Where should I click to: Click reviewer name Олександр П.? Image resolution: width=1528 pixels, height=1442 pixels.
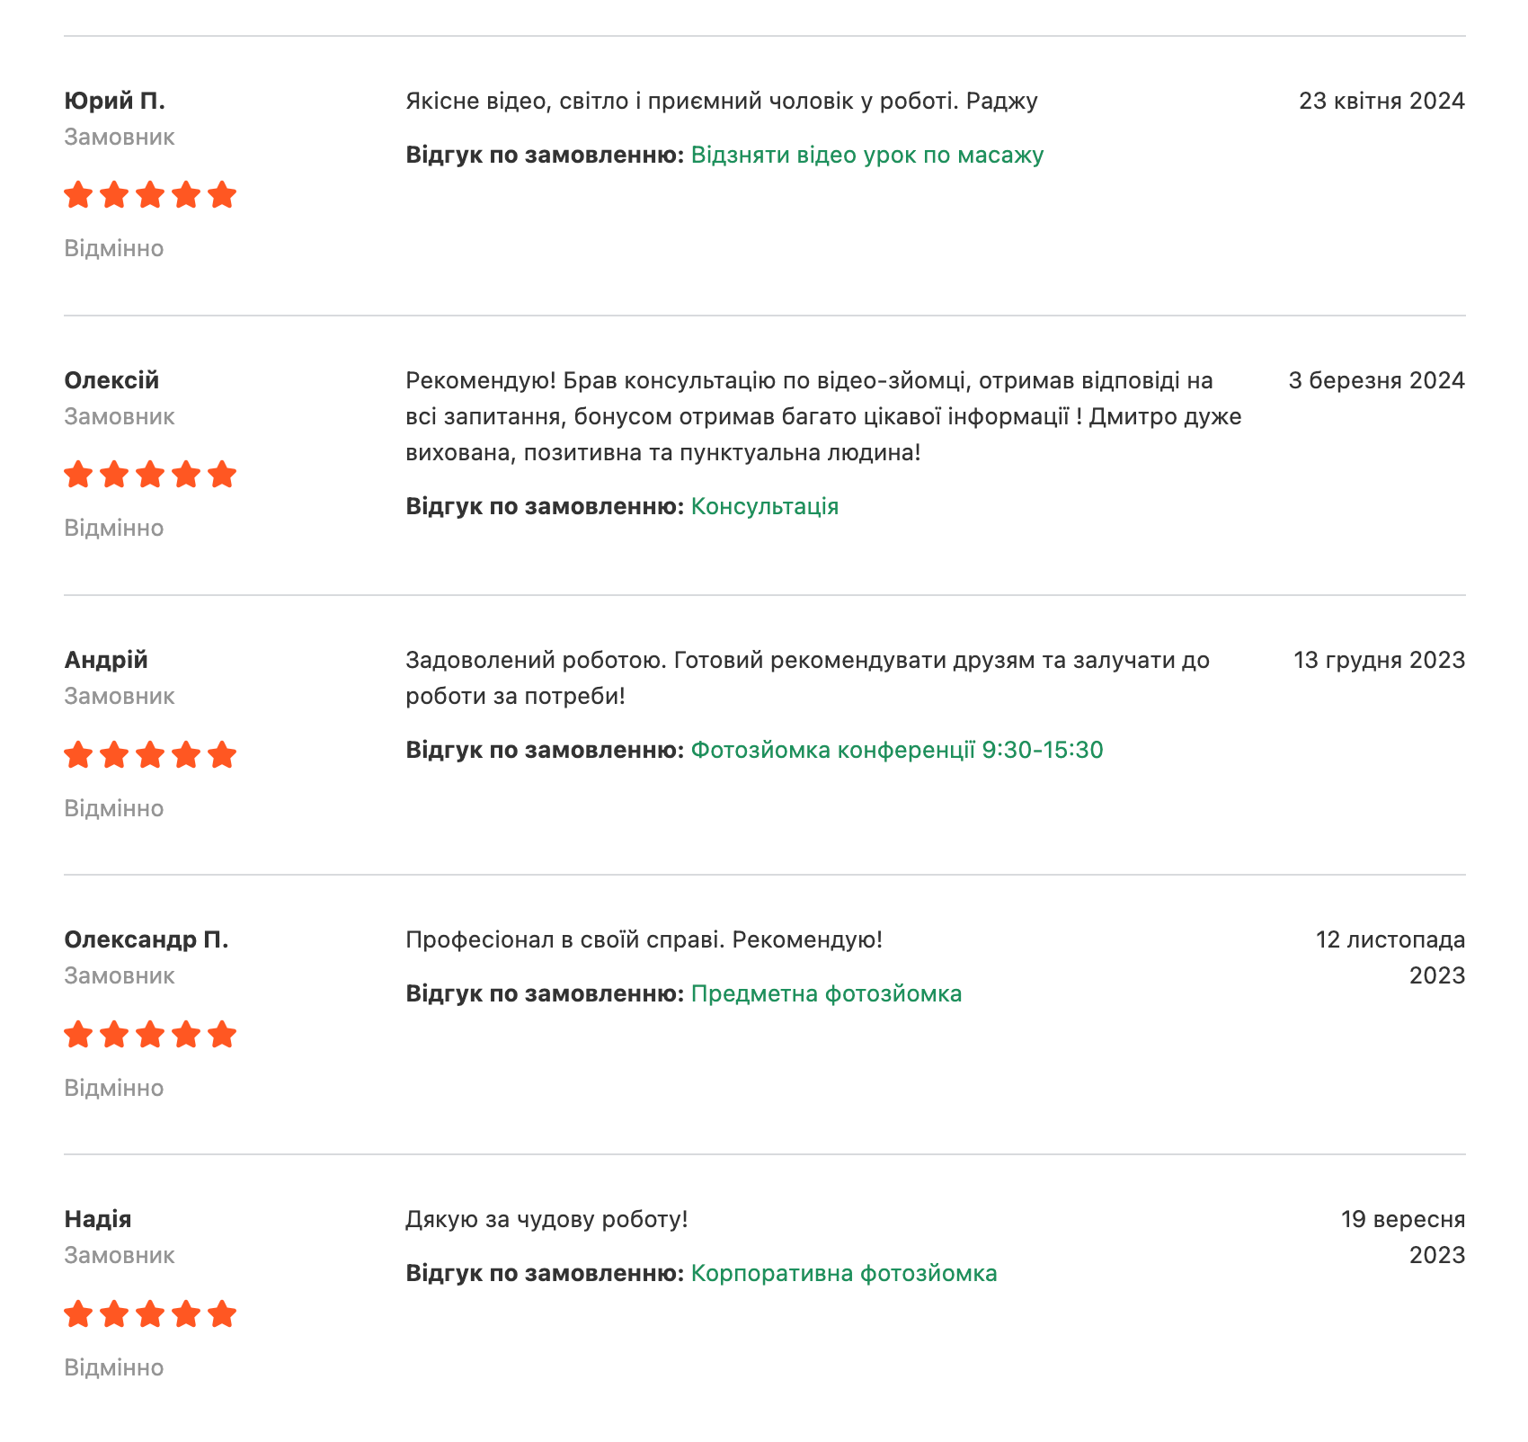[x=147, y=939]
